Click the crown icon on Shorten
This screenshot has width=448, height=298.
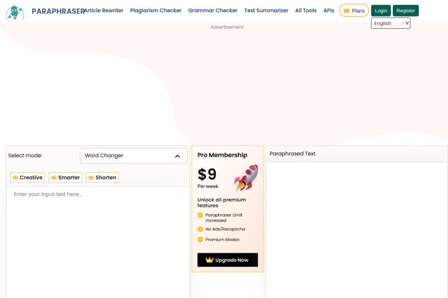tap(91, 177)
